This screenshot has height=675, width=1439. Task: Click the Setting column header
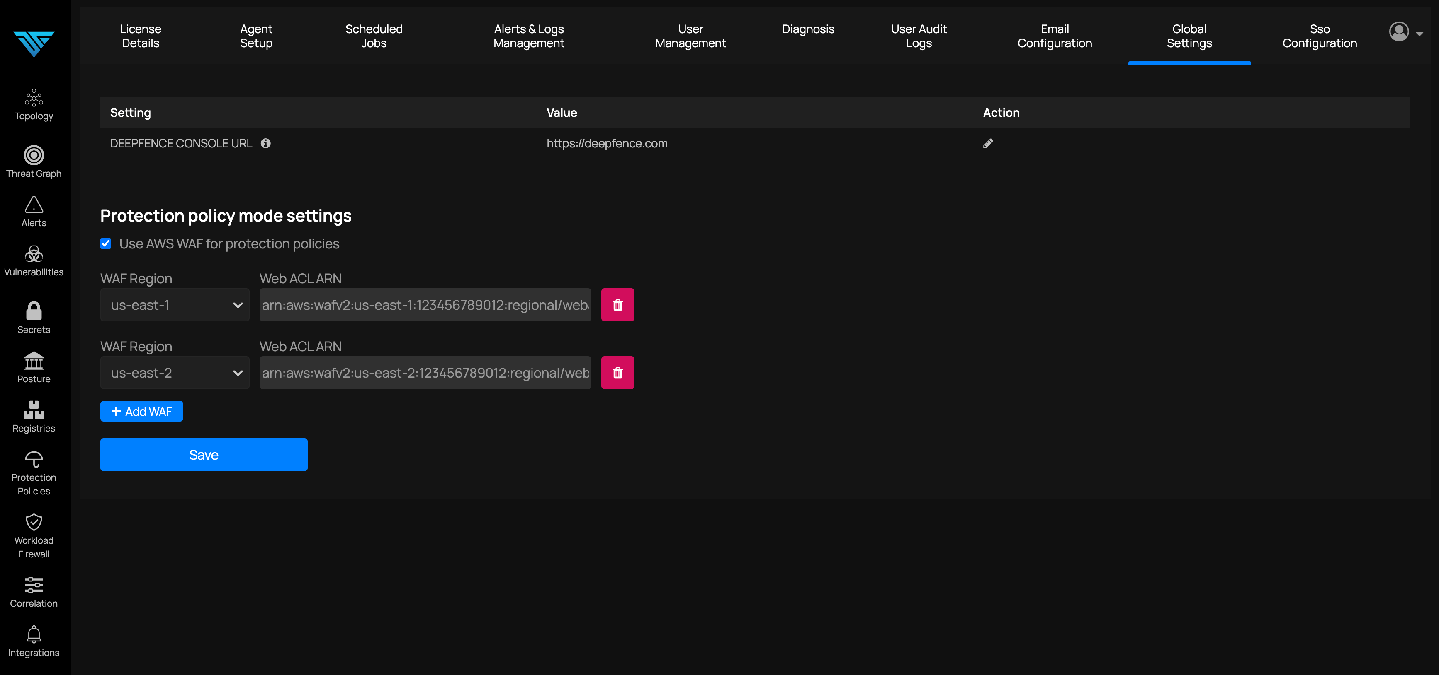[130, 113]
